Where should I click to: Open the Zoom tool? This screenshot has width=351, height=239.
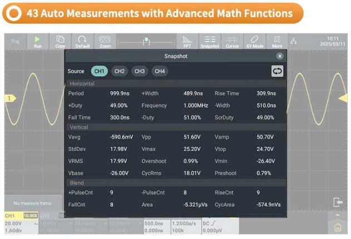[105, 42]
